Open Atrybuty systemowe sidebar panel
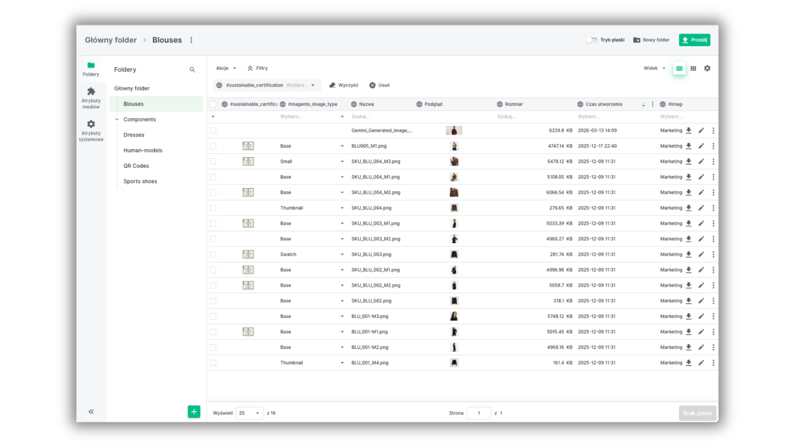The image size is (795, 447). [x=91, y=130]
